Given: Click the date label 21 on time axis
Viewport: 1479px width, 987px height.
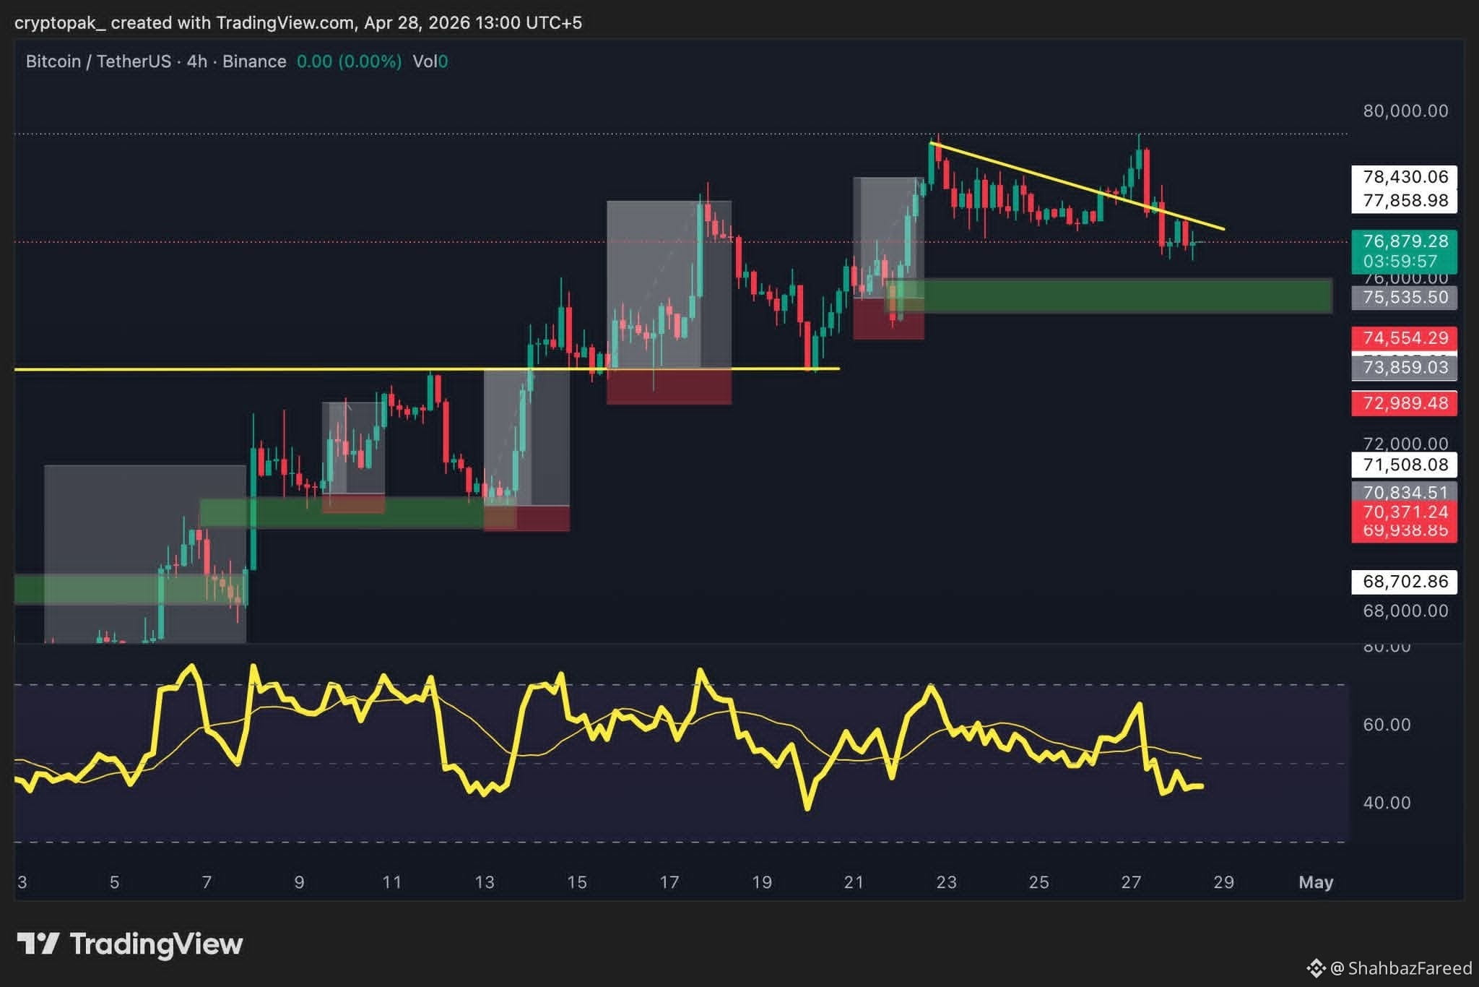Looking at the screenshot, I should point(854,882).
